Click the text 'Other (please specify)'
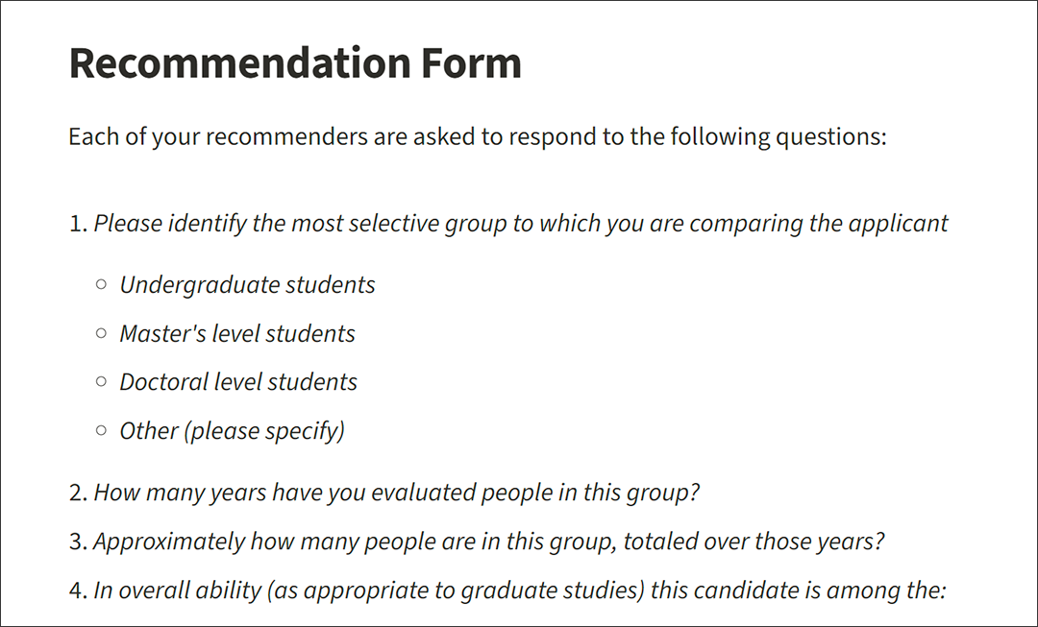The width and height of the screenshot is (1038, 627). pos(233,431)
